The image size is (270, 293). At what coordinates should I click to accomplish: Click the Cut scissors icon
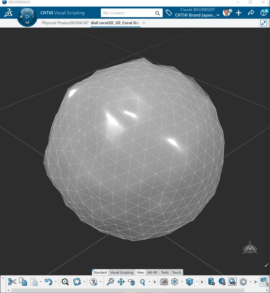pyautogui.click(x=12, y=282)
